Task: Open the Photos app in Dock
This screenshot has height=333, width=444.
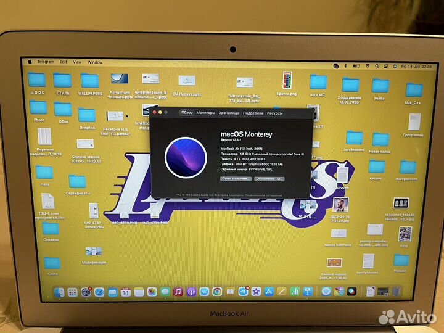Action: click(x=152, y=292)
